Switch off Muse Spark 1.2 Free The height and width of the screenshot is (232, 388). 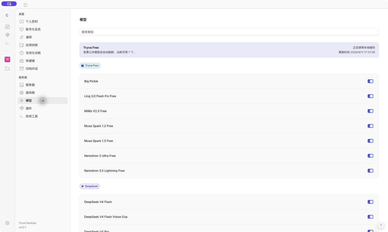pos(370,126)
